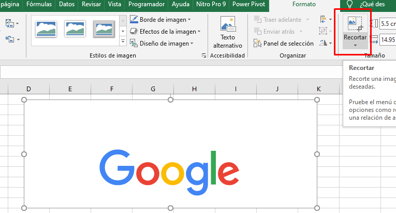Click the Borde de imagen pencil icon

click(x=134, y=19)
